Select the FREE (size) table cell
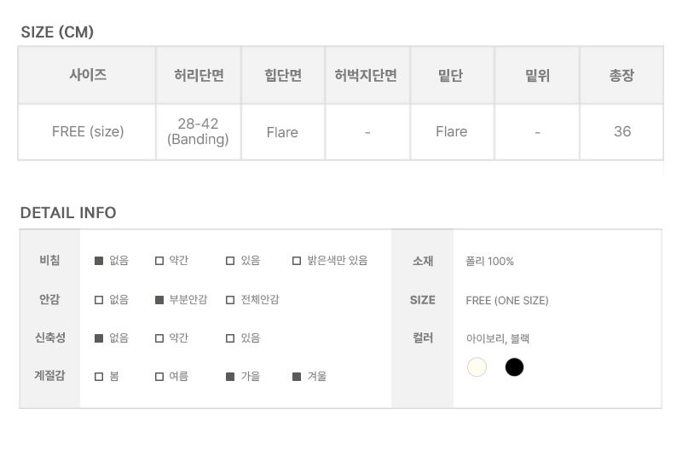Viewport: 682px width, 450px height. click(87, 132)
